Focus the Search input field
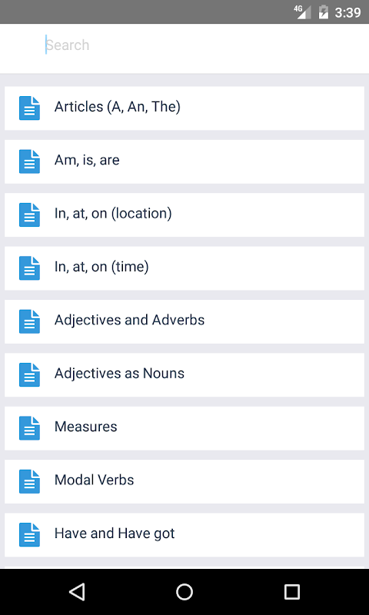This screenshot has width=369, height=615. [200, 45]
